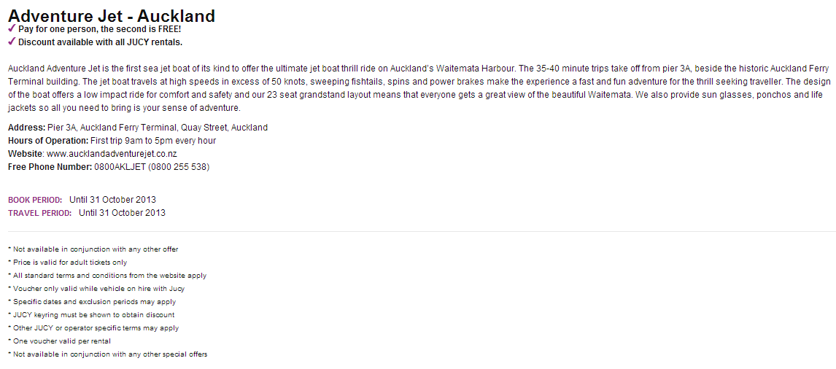The image size is (836, 369).
Task: Click the 'Free Phone Number:' label
Action: tap(50, 167)
